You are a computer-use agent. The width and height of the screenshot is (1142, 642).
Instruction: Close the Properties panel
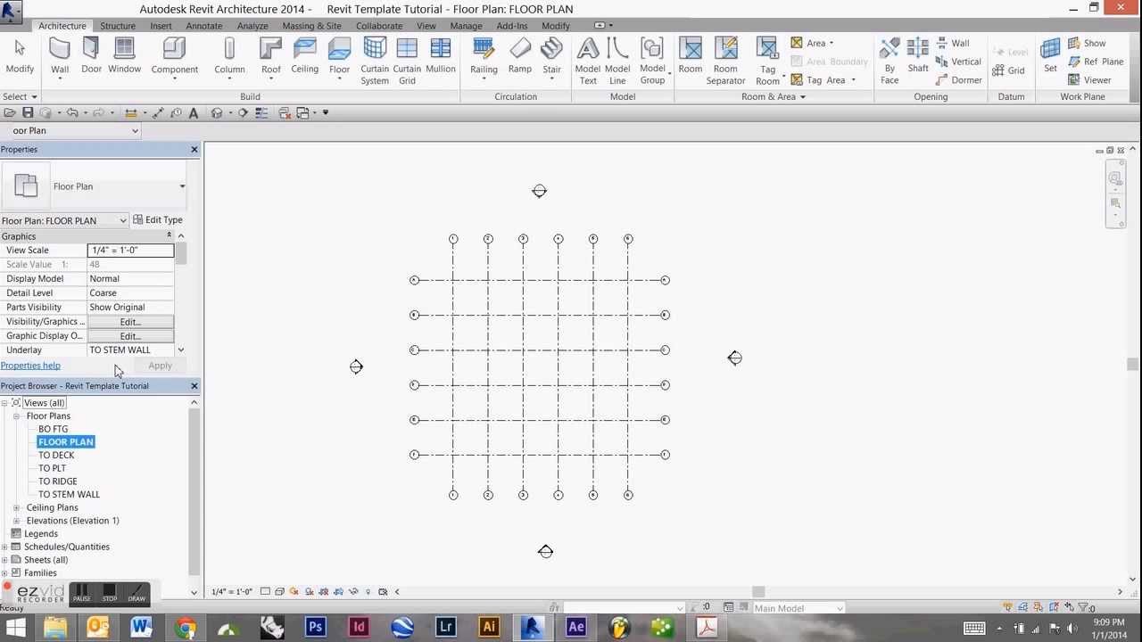pos(194,150)
